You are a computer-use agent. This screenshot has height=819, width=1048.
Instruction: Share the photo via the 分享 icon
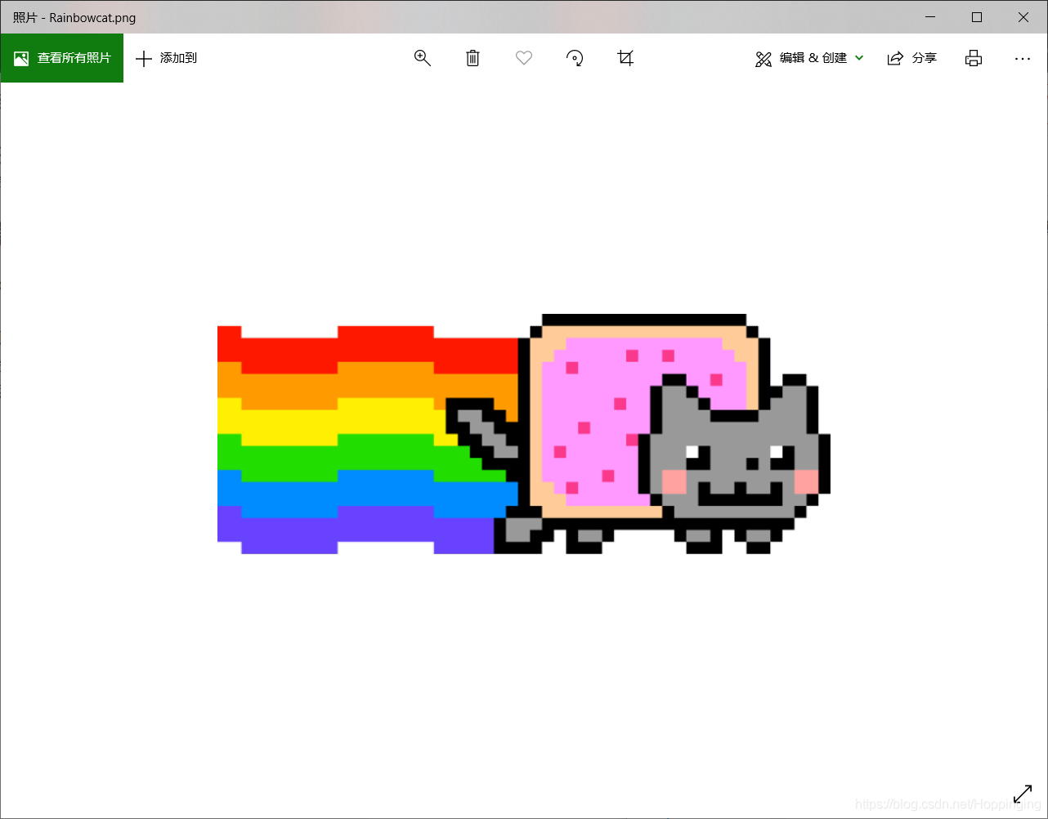[x=895, y=58]
